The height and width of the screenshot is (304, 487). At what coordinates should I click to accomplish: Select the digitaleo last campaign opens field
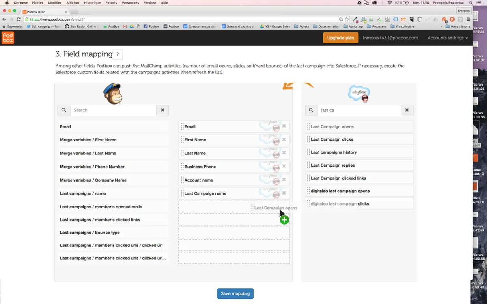coord(359,191)
